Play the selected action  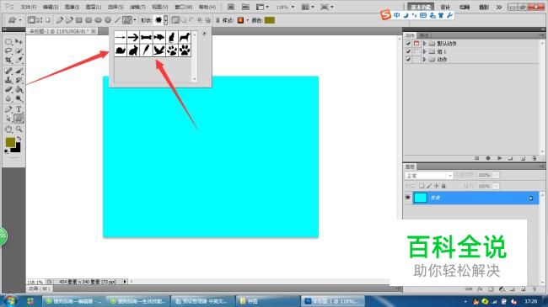499,158
